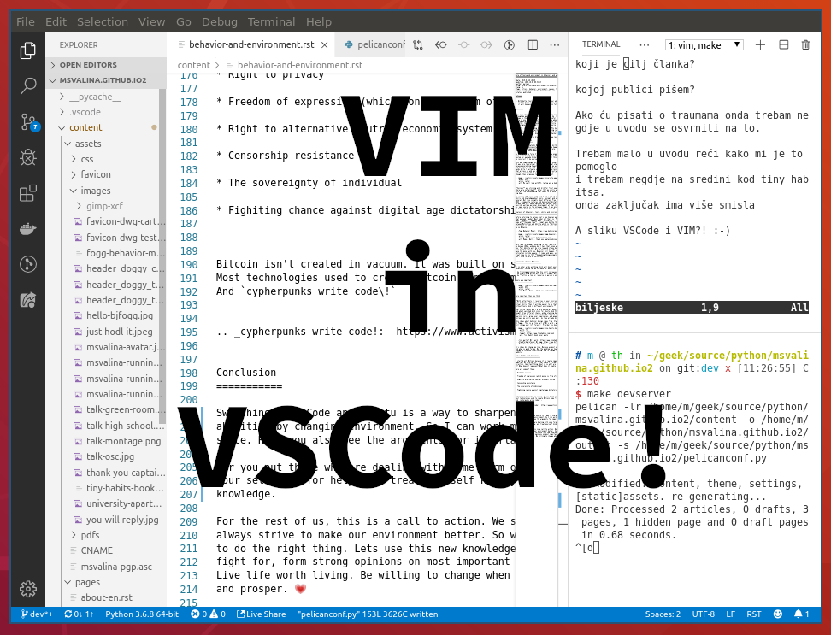Open the Debug view bug icon

(27, 157)
